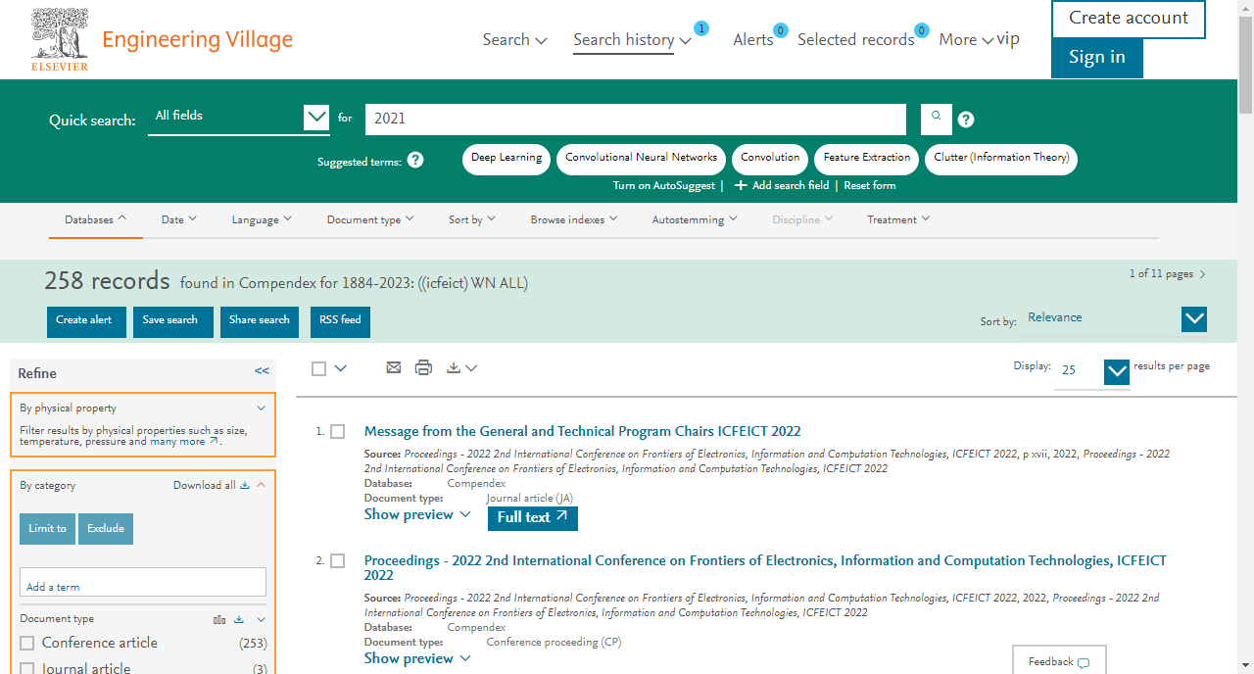The width and height of the screenshot is (1254, 674).
Task: Open Selected records
Action: point(856,39)
